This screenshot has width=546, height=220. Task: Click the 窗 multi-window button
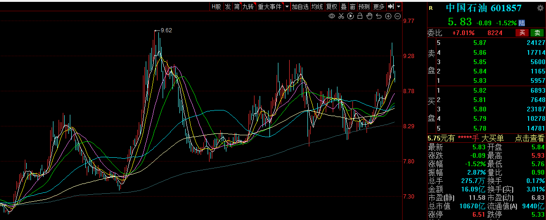click(353, 6)
